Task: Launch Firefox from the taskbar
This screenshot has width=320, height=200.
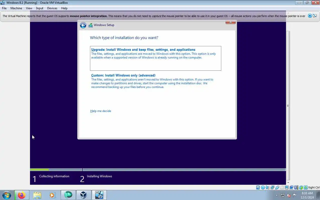Action: click(x=21, y=195)
